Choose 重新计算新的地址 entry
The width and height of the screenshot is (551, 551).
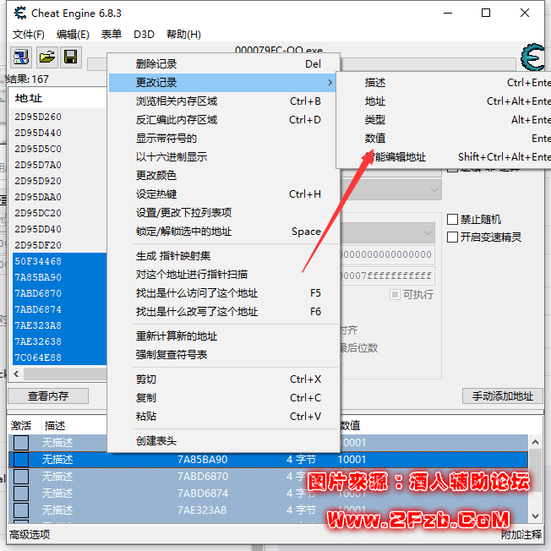point(223,336)
